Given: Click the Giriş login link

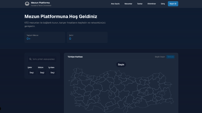Looking at the screenshot, I should [x=163, y=4].
